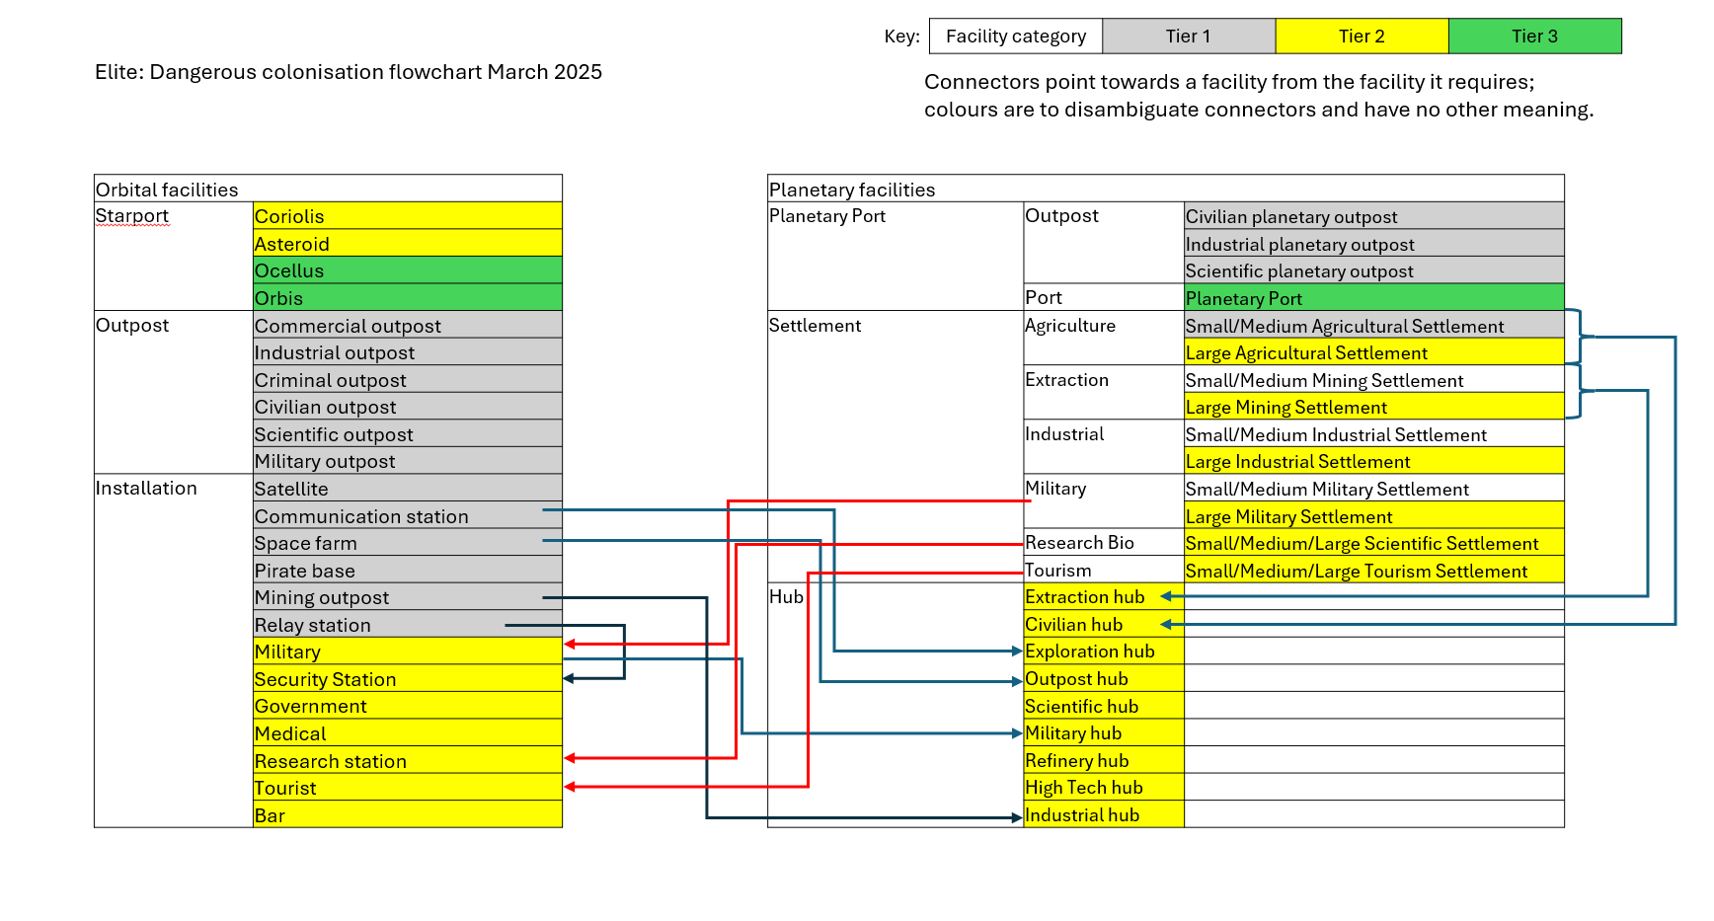Viewport: 1714px width, 921px height.
Task: Click the flowchart title text
Action: (349, 72)
